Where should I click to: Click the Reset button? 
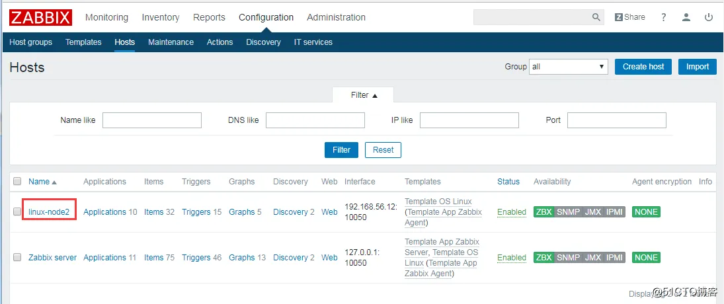[x=383, y=150]
